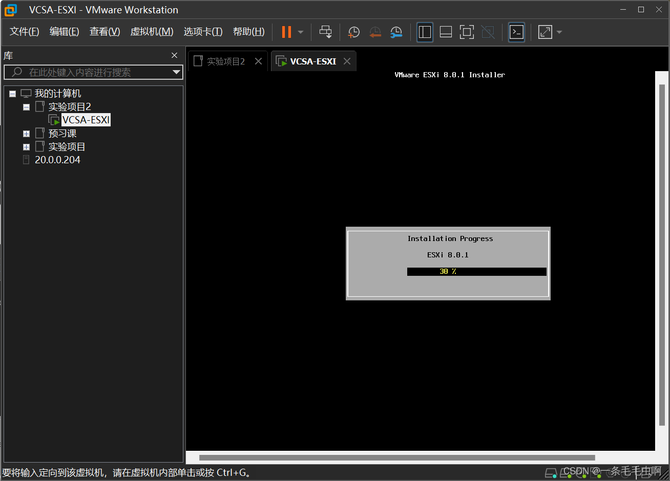Open the 文件(F) menu
Viewport: 670px width, 481px height.
[x=24, y=32]
